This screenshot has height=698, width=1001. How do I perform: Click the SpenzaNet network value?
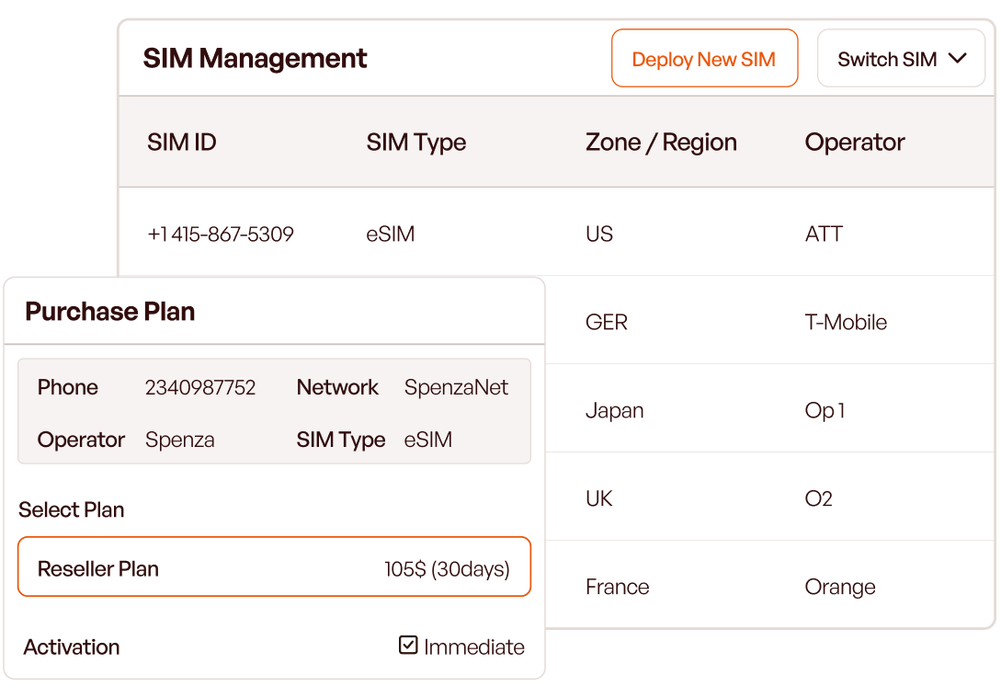(x=456, y=388)
